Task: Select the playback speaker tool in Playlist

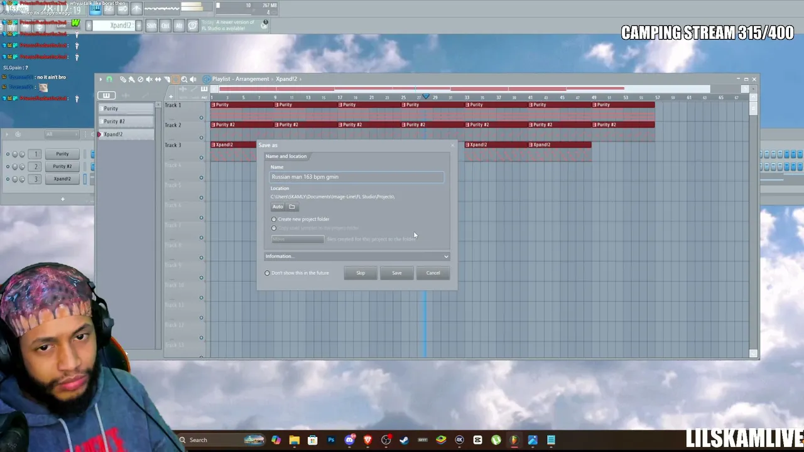Action: (193, 79)
